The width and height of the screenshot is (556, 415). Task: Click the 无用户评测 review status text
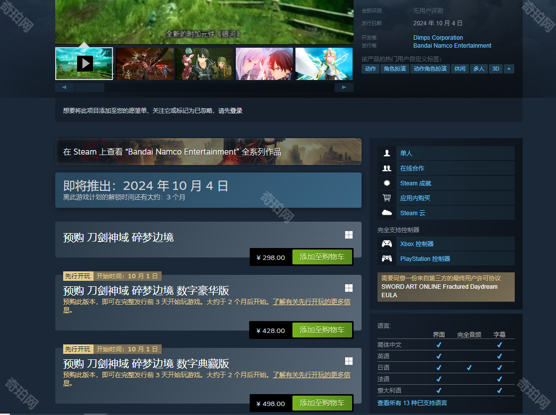[x=428, y=10]
